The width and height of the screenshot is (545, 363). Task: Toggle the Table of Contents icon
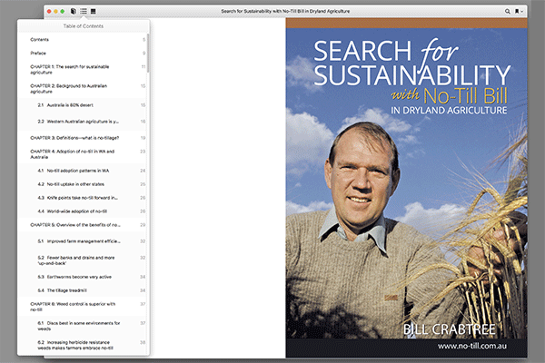click(x=84, y=11)
